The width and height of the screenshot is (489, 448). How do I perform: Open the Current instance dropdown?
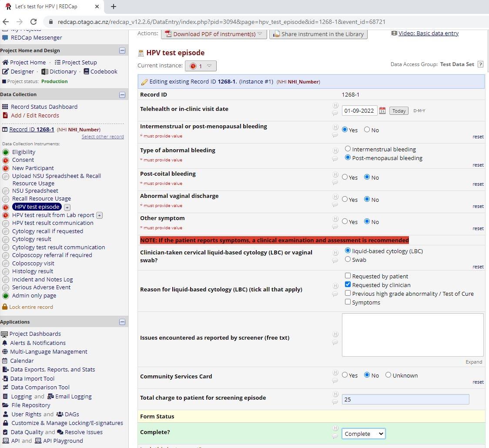point(201,66)
